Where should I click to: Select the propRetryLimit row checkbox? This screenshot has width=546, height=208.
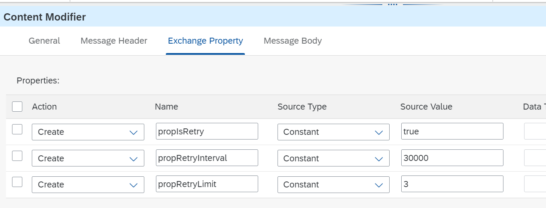tap(17, 182)
